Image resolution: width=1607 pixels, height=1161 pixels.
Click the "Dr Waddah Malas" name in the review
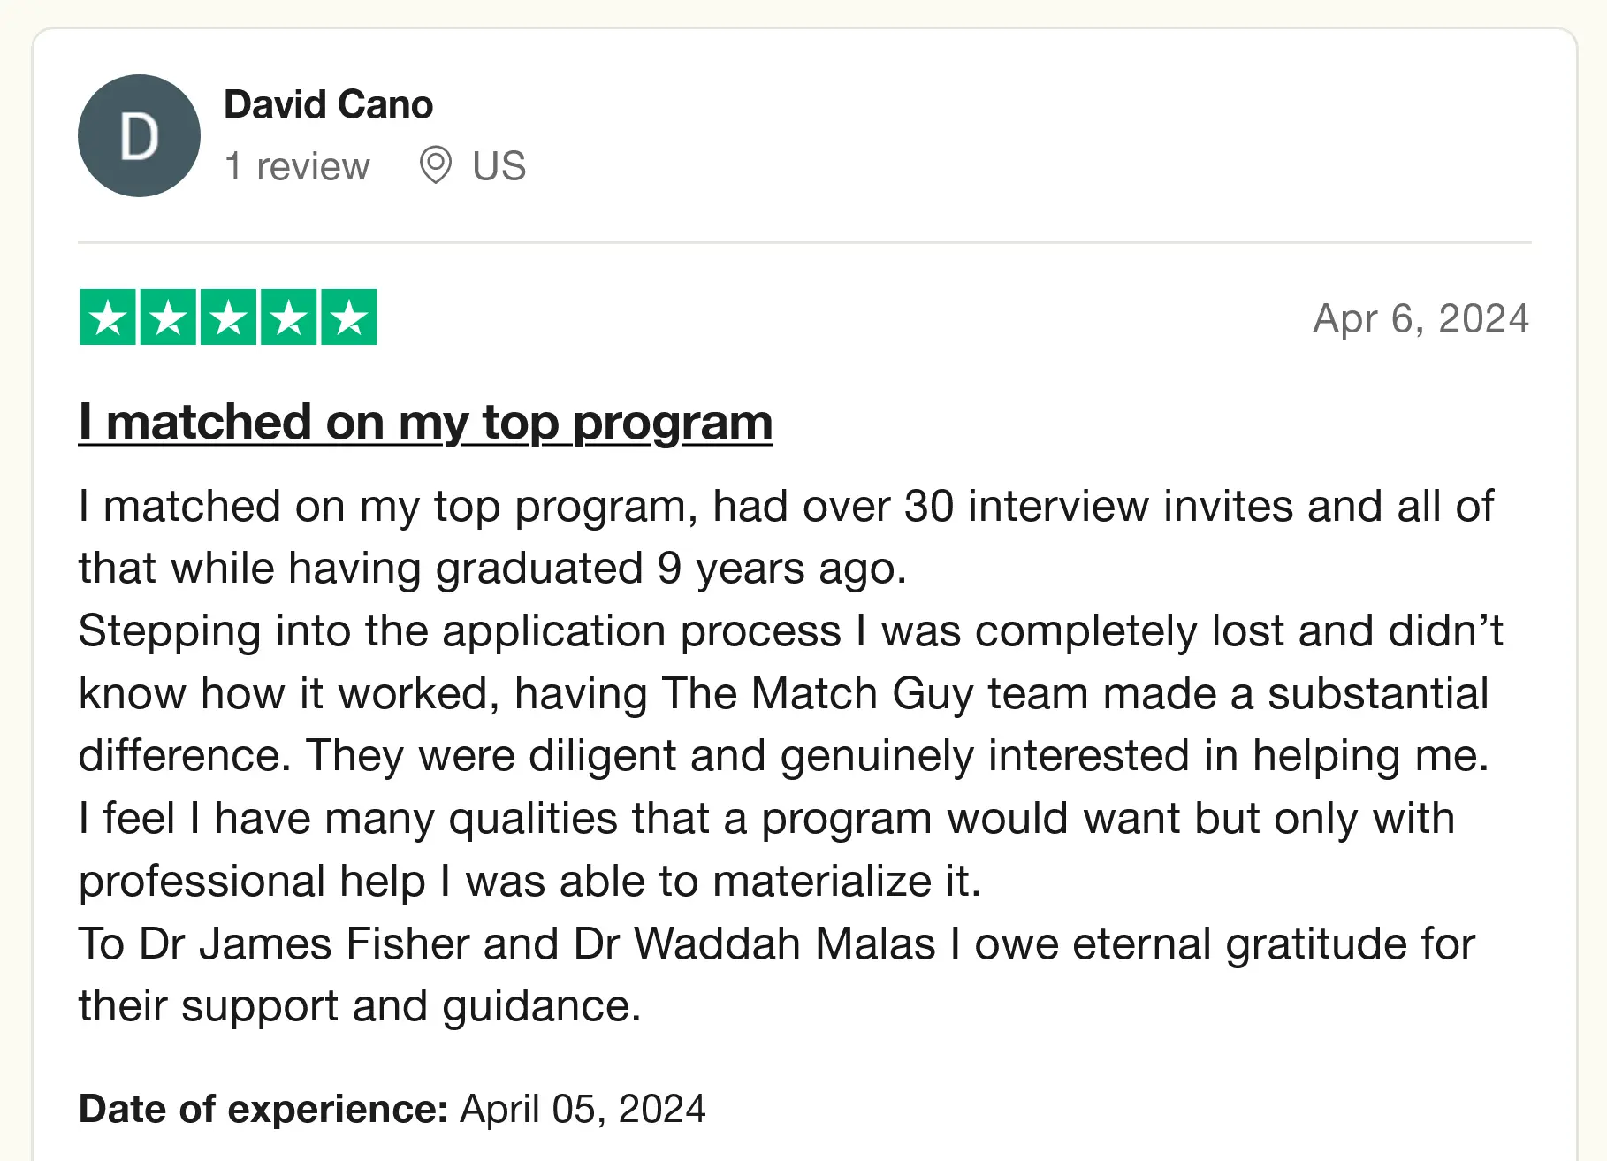754,943
